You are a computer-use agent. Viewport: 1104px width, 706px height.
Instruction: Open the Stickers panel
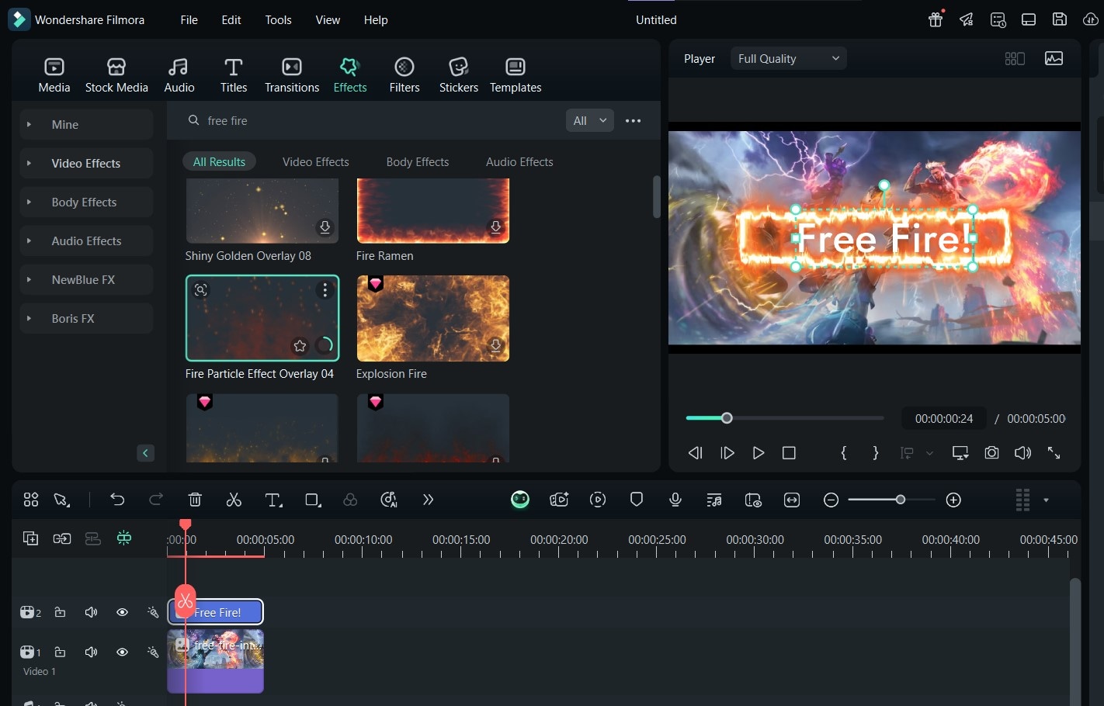click(459, 75)
